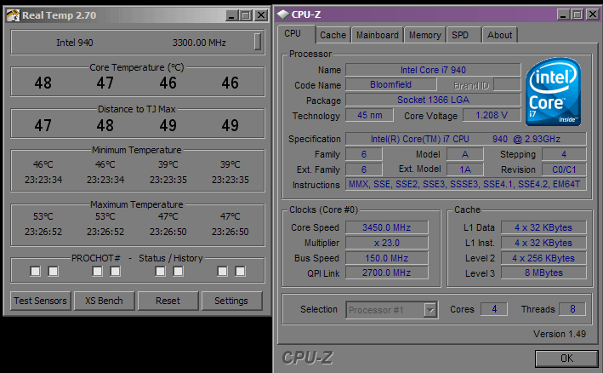The image size is (603, 373).
Task: Click the Core Speed value 3450.0 MHz
Action: point(386,227)
